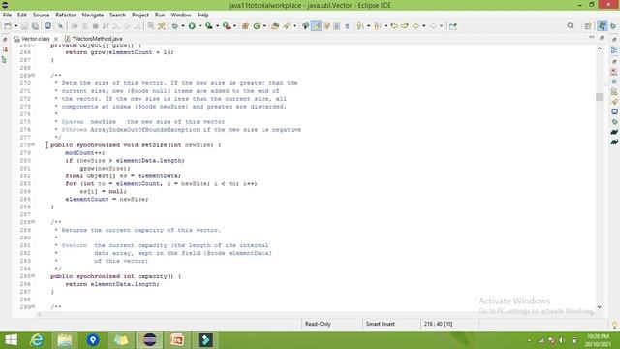This screenshot has width=620, height=349.
Task: Click the New file toolbar icon
Action: [8, 26]
